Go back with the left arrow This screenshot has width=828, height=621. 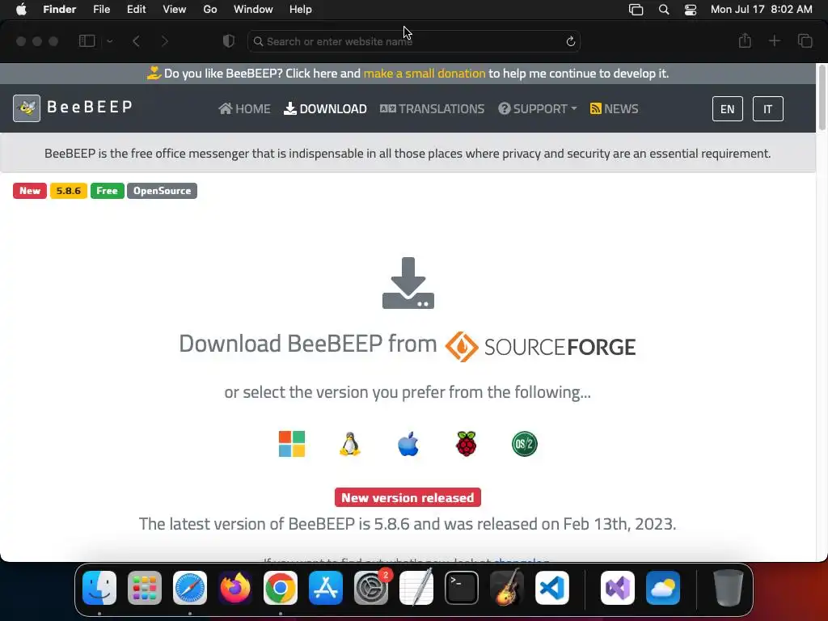[136, 41]
